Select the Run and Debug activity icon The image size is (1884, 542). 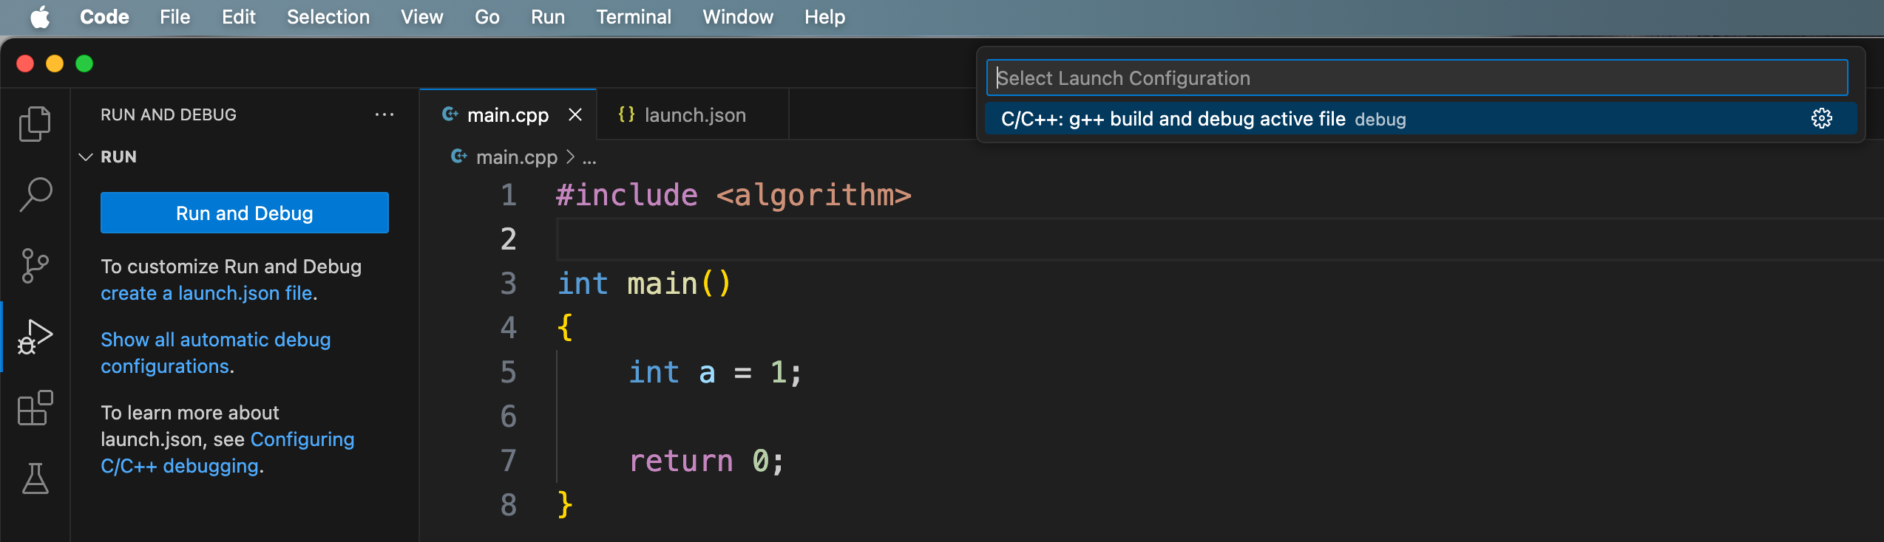pyautogui.click(x=35, y=337)
